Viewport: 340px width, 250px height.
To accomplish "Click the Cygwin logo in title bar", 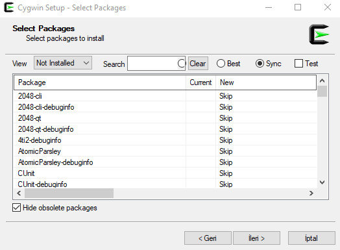I will click(8, 7).
